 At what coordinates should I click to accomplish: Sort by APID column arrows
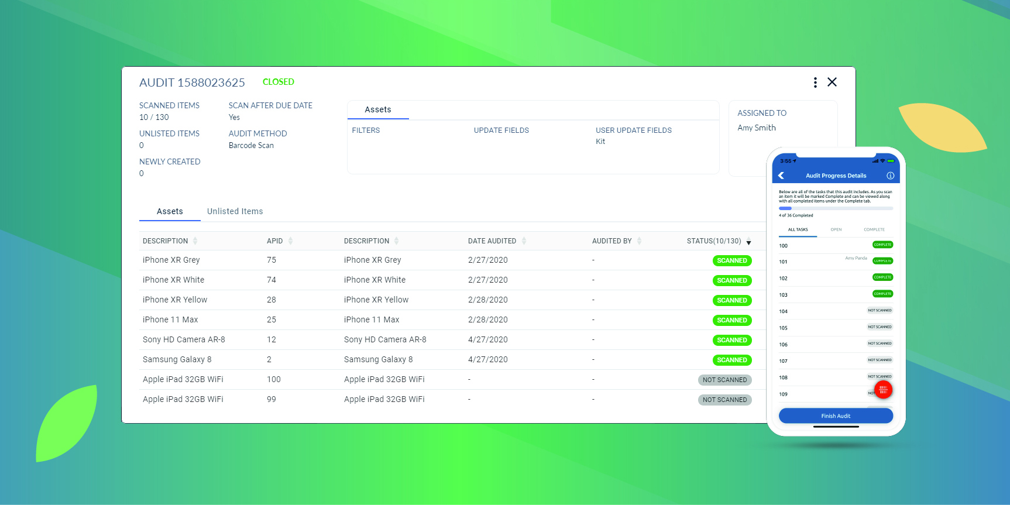(290, 241)
